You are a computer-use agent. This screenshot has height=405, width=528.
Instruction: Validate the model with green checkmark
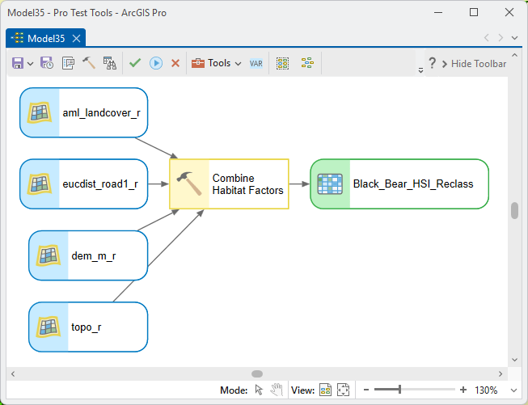click(x=135, y=63)
